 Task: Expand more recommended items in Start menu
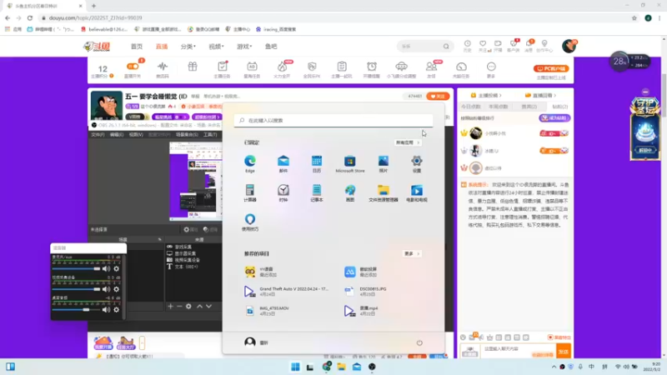pos(411,253)
